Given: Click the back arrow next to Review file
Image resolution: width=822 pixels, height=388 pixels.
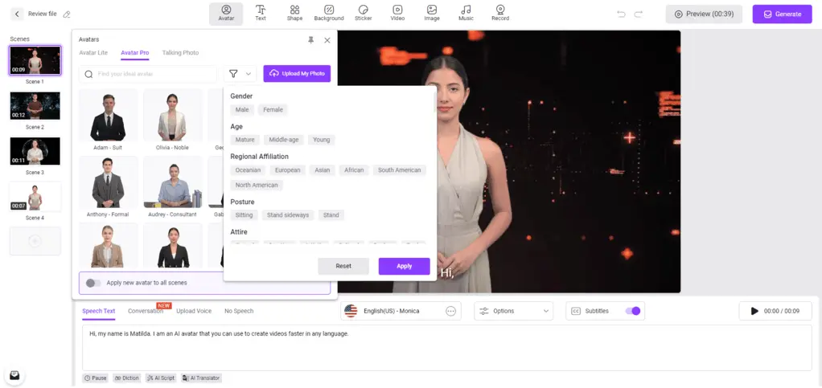Looking at the screenshot, I should (17, 14).
